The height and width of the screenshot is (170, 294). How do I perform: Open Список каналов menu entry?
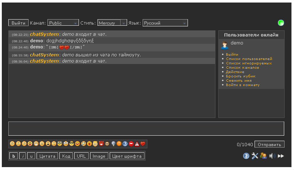243,67
